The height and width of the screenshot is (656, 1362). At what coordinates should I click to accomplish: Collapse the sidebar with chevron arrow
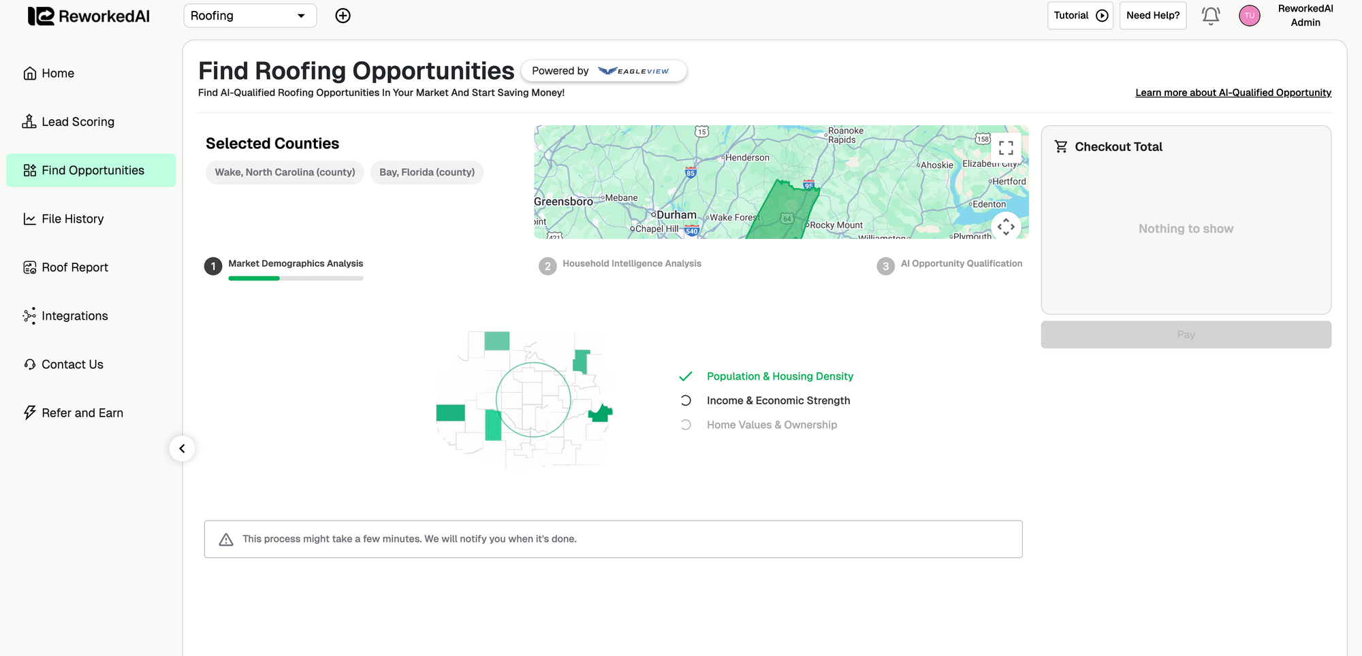182,448
